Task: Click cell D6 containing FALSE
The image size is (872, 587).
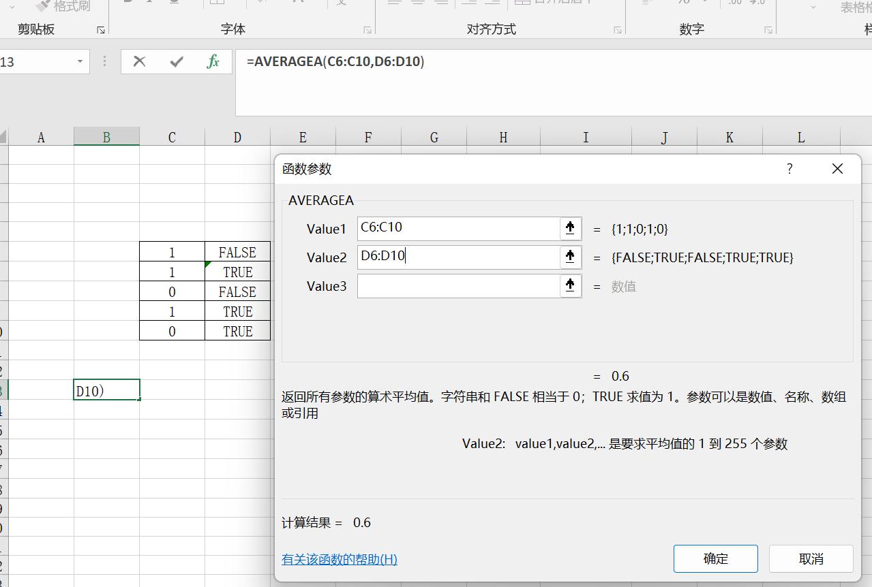Action: point(237,252)
